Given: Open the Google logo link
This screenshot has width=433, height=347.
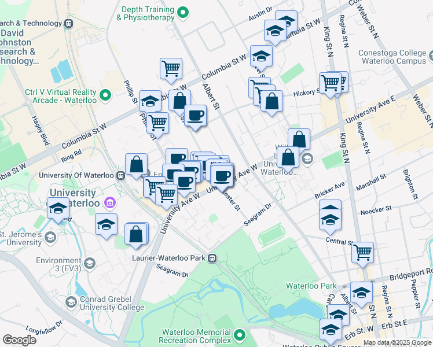Looking at the screenshot, I should [19, 340].
